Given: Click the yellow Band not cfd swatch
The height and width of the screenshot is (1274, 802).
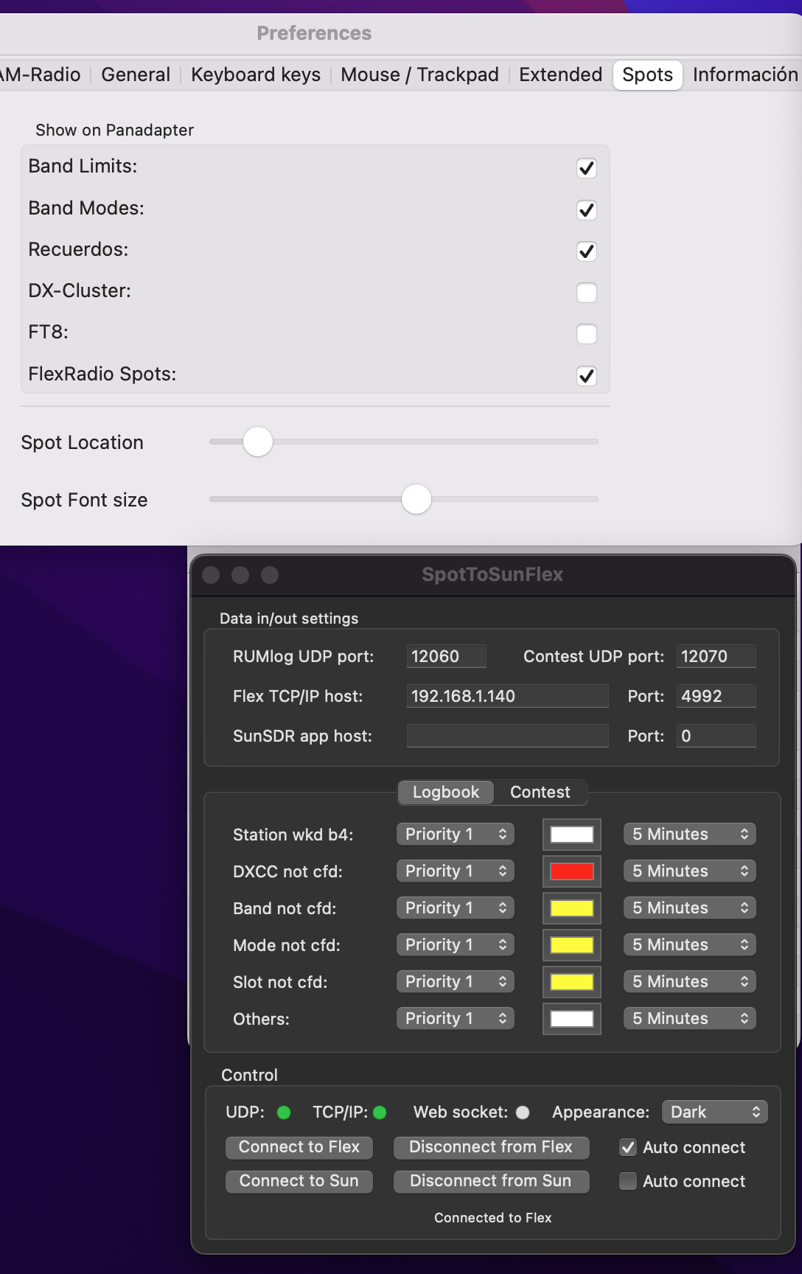Looking at the screenshot, I should [x=571, y=908].
